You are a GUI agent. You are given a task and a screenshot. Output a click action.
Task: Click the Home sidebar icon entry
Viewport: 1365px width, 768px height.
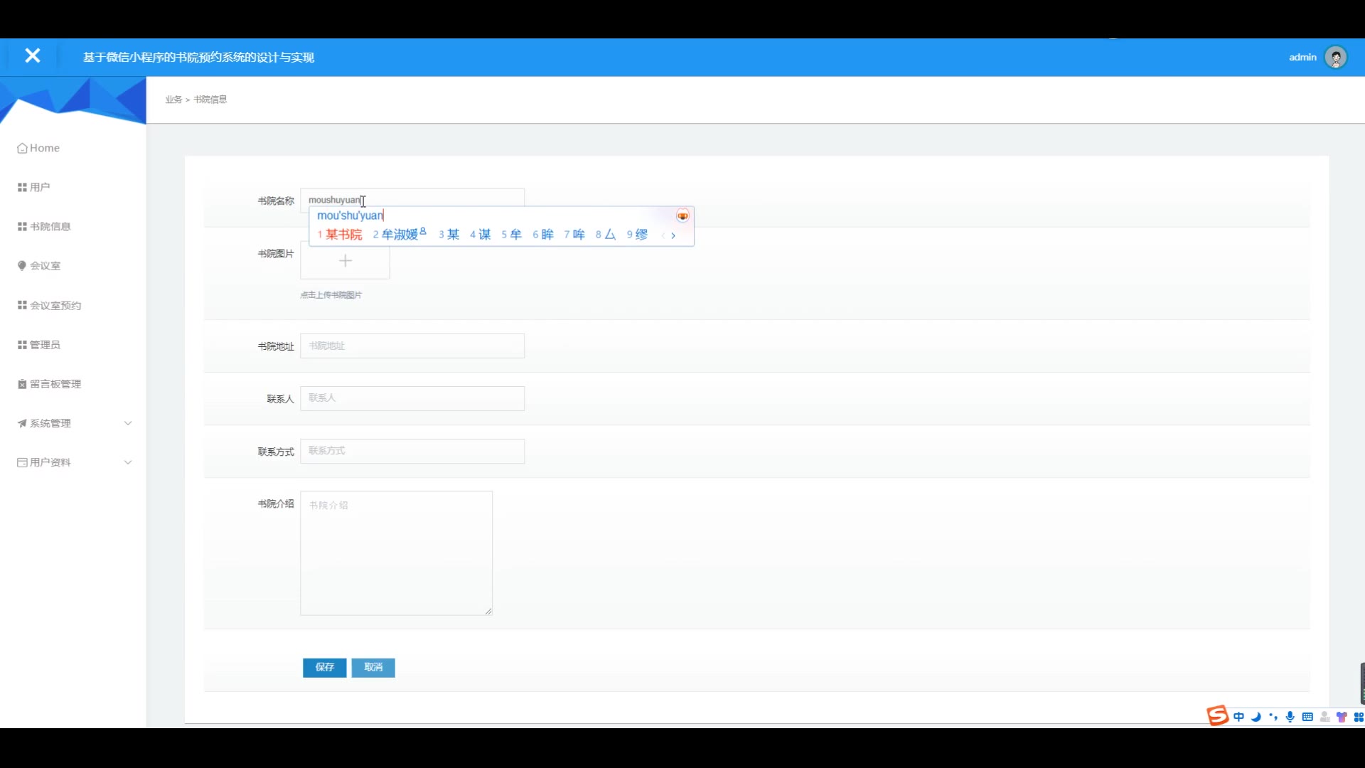[x=38, y=148]
